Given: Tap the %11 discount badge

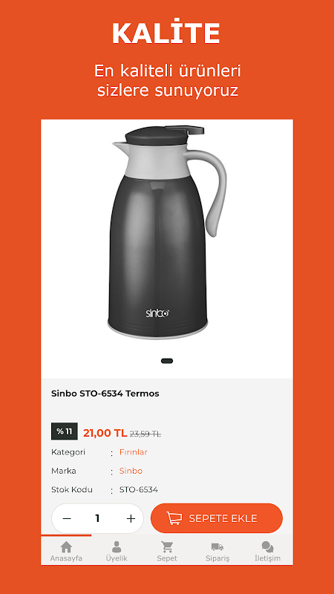Looking at the screenshot, I should [65, 431].
